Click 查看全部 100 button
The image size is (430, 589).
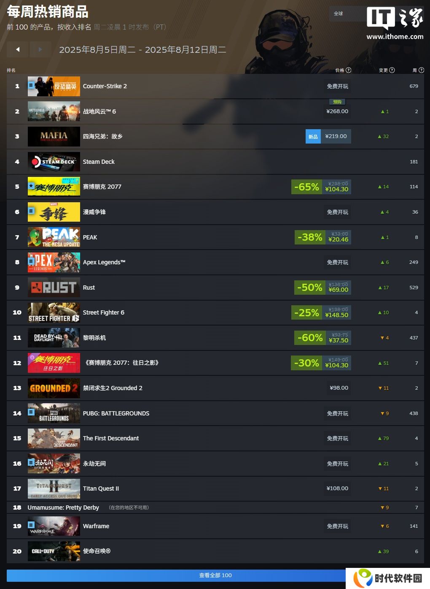(x=215, y=575)
